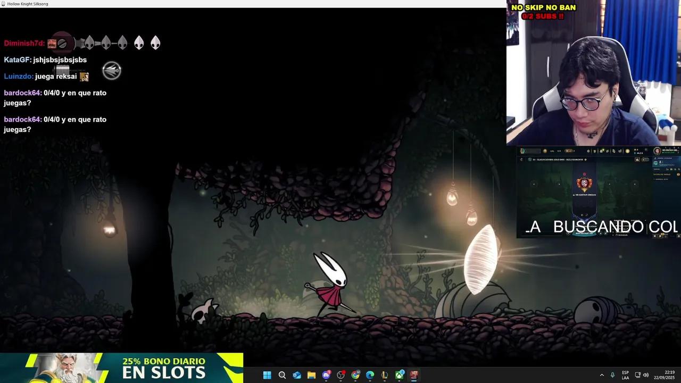Open File Explorer from the taskbar
The width and height of the screenshot is (681, 383).
point(311,375)
